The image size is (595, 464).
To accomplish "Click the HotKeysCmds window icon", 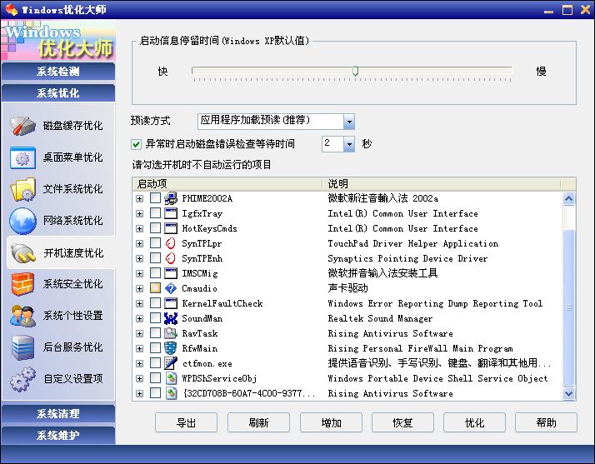I will (171, 228).
